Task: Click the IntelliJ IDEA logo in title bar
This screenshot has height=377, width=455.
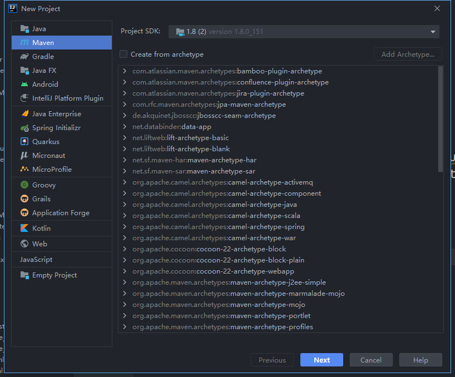Action: tap(12, 8)
